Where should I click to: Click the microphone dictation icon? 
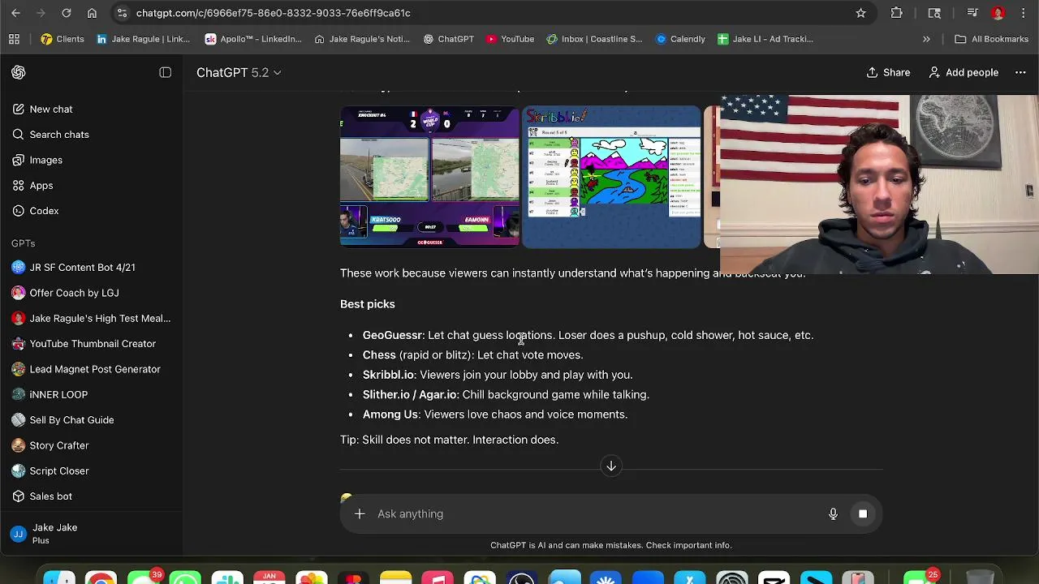[833, 513]
